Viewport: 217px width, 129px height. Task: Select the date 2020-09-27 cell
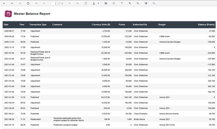click(9, 31)
